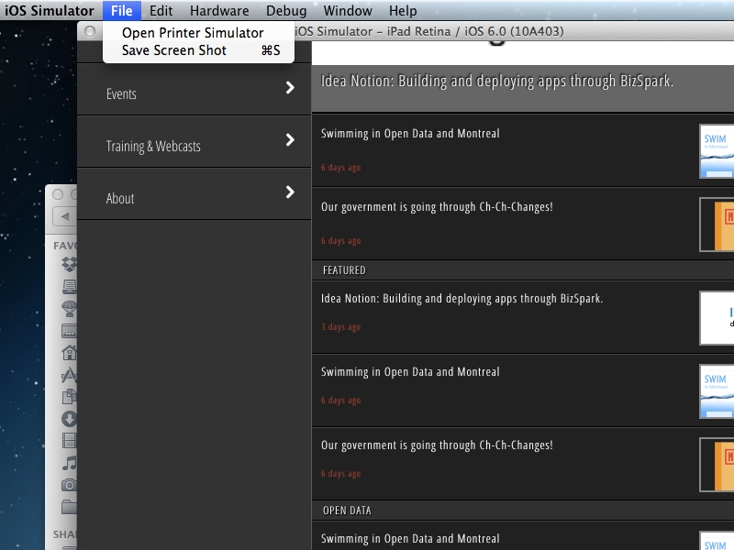Select the folder icon in Finder sidebar
The width and height of the screenshot is (734, 550).
click(x=70, y=507)
